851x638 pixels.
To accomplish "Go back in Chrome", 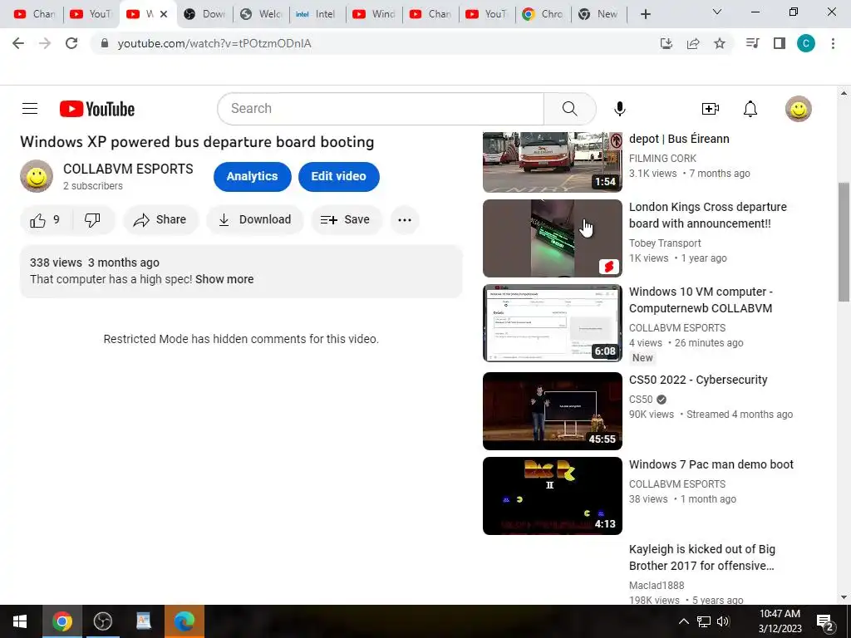I will pyautogui.click(x=18, y=43).
